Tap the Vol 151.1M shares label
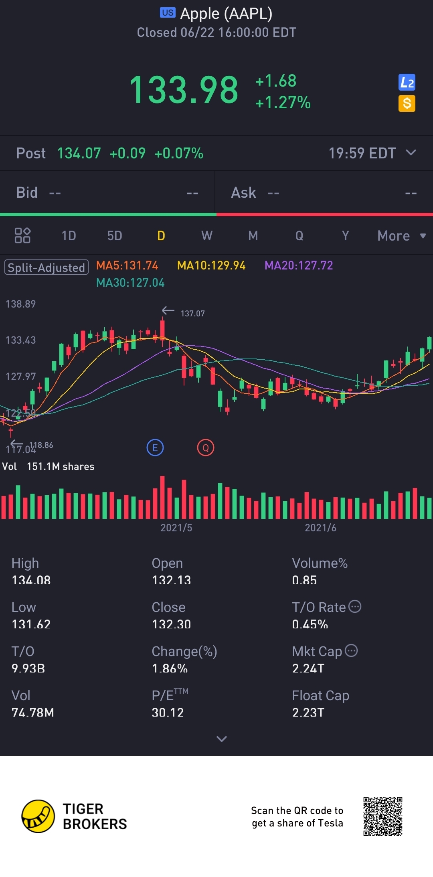 48,466
